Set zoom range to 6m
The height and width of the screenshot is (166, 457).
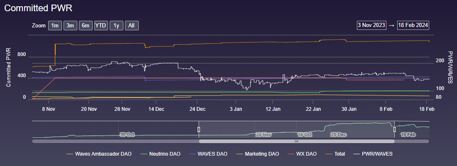coord(86,26)
